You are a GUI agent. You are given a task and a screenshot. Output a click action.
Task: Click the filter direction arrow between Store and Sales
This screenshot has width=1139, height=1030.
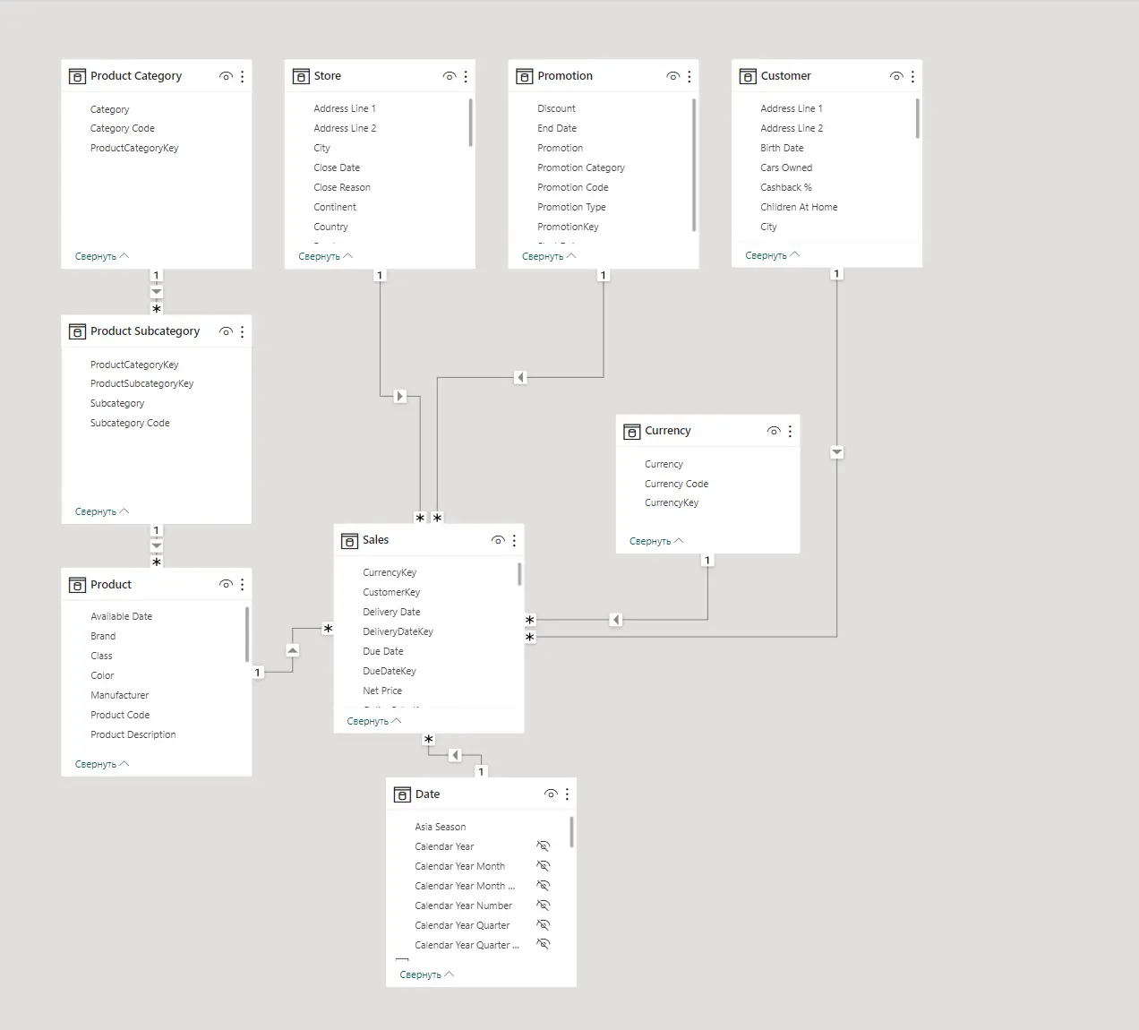pos(399,396)
